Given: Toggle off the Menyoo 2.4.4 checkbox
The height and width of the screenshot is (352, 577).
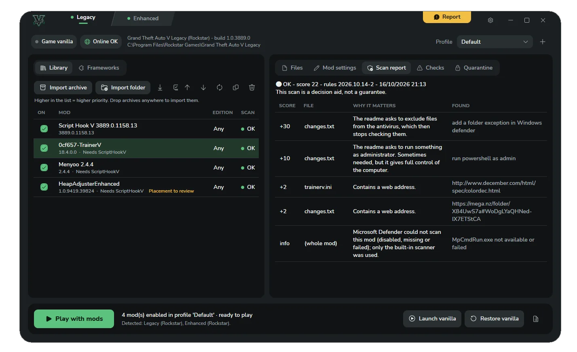Looking at the screenshot, I should pos(44,168).
